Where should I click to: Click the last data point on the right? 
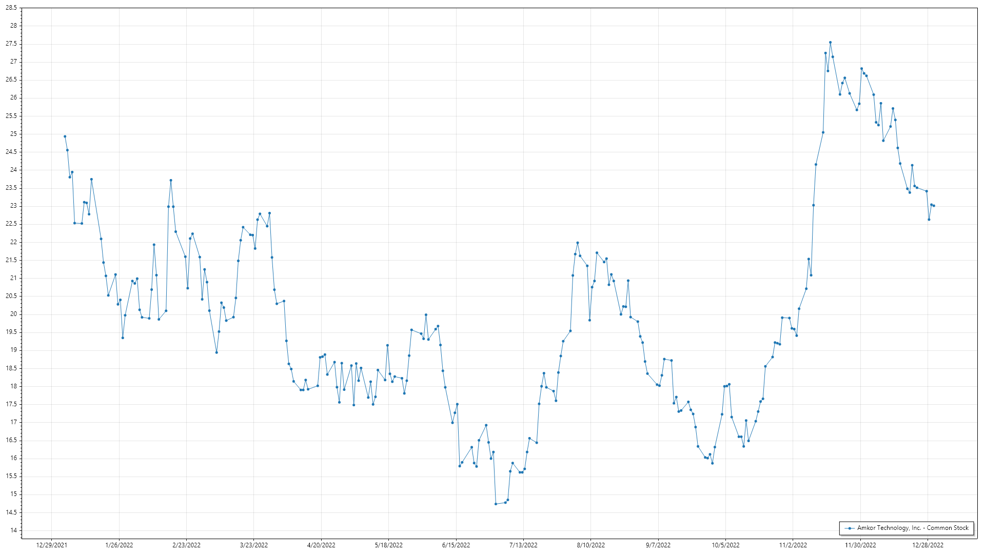934,206
